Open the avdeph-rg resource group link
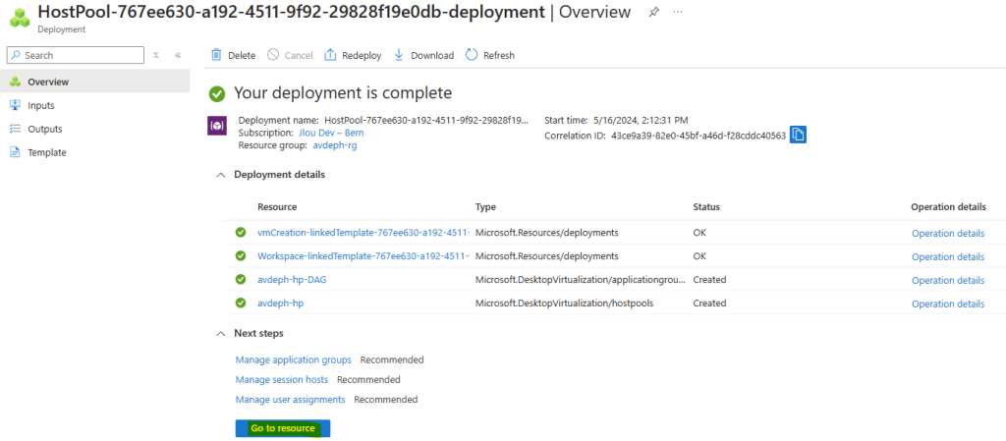Viewport: 1006px width, 441px height. point(335,145)
